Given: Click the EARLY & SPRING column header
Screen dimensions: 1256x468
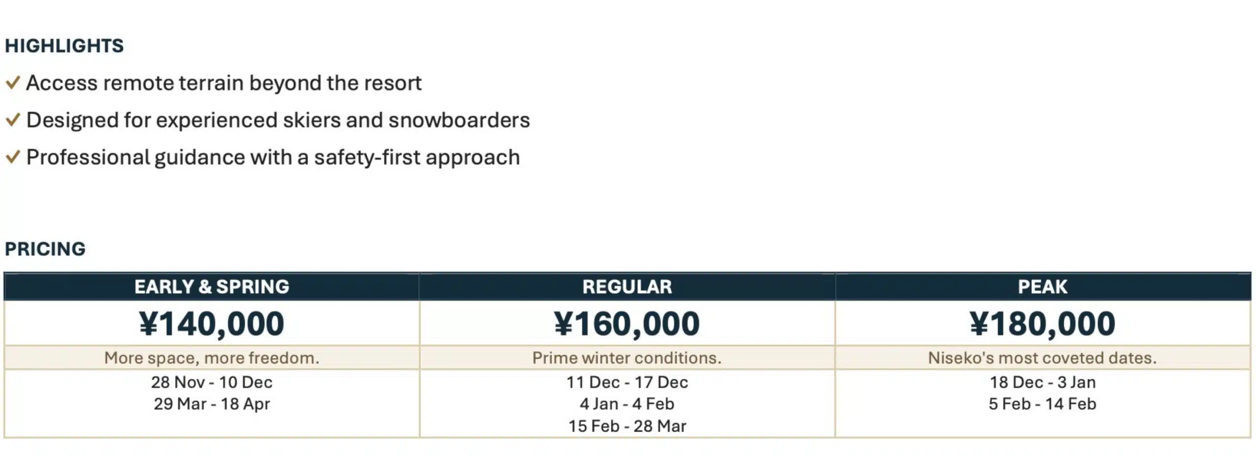Looking at the screenshot, I should tap(211, 286).
